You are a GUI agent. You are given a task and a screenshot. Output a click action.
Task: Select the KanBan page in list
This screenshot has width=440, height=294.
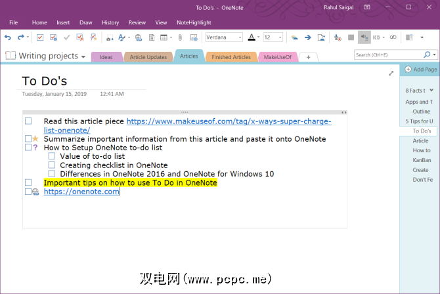421,160
